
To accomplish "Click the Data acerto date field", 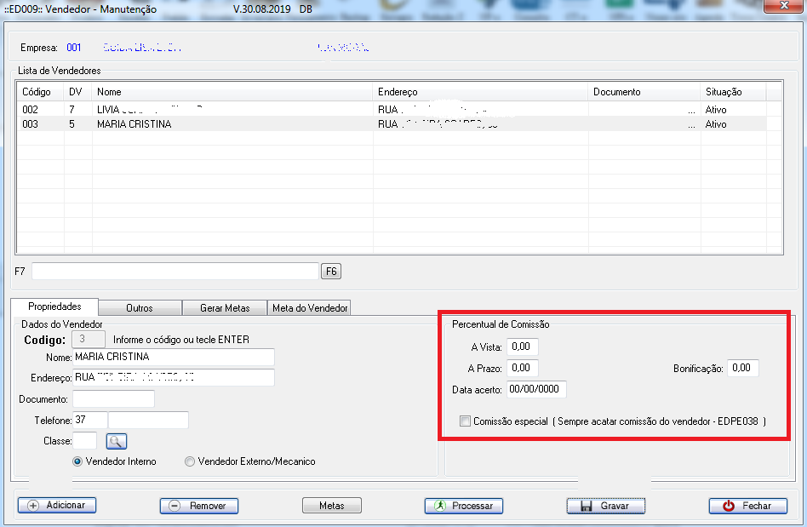I will coord(536,389).
